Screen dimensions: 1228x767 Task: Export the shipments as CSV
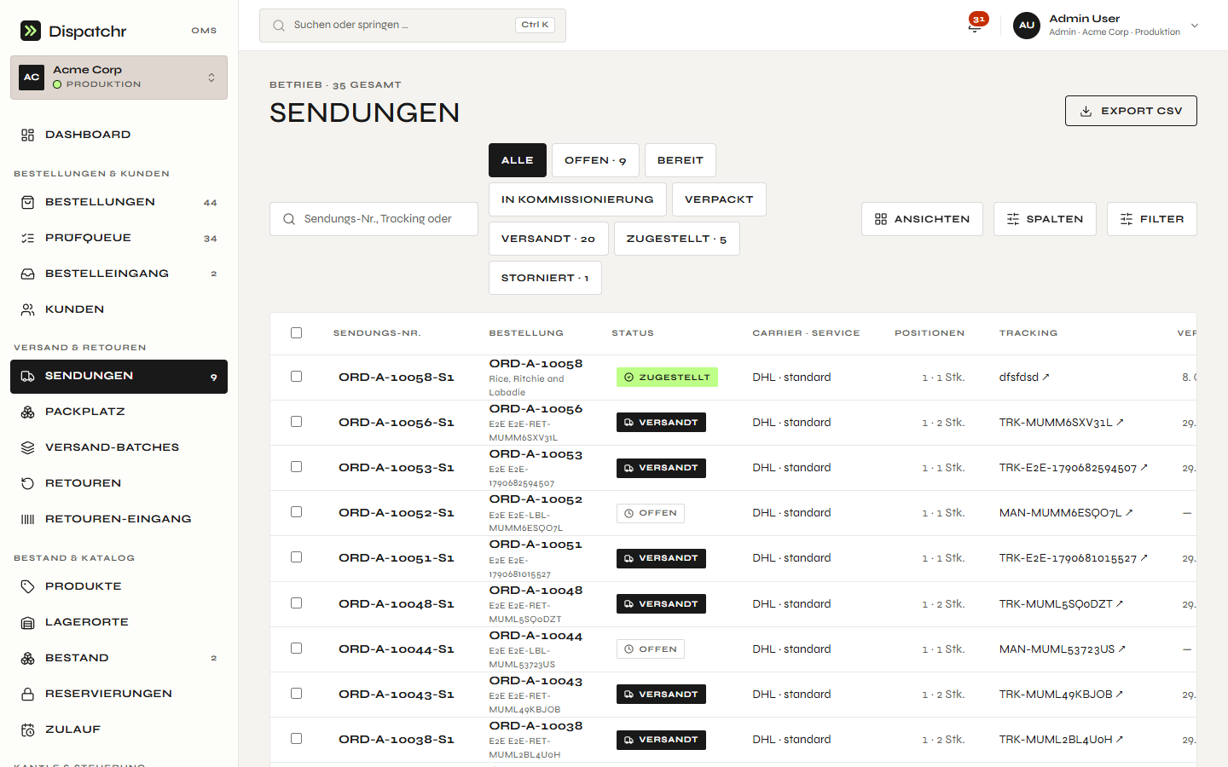point(1131,111)
